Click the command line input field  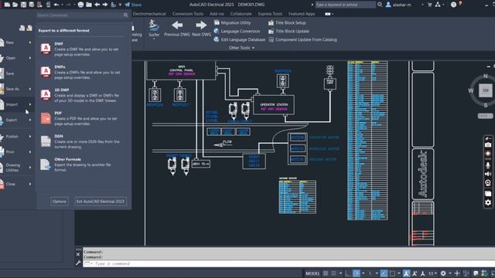(x=288, y=263)
